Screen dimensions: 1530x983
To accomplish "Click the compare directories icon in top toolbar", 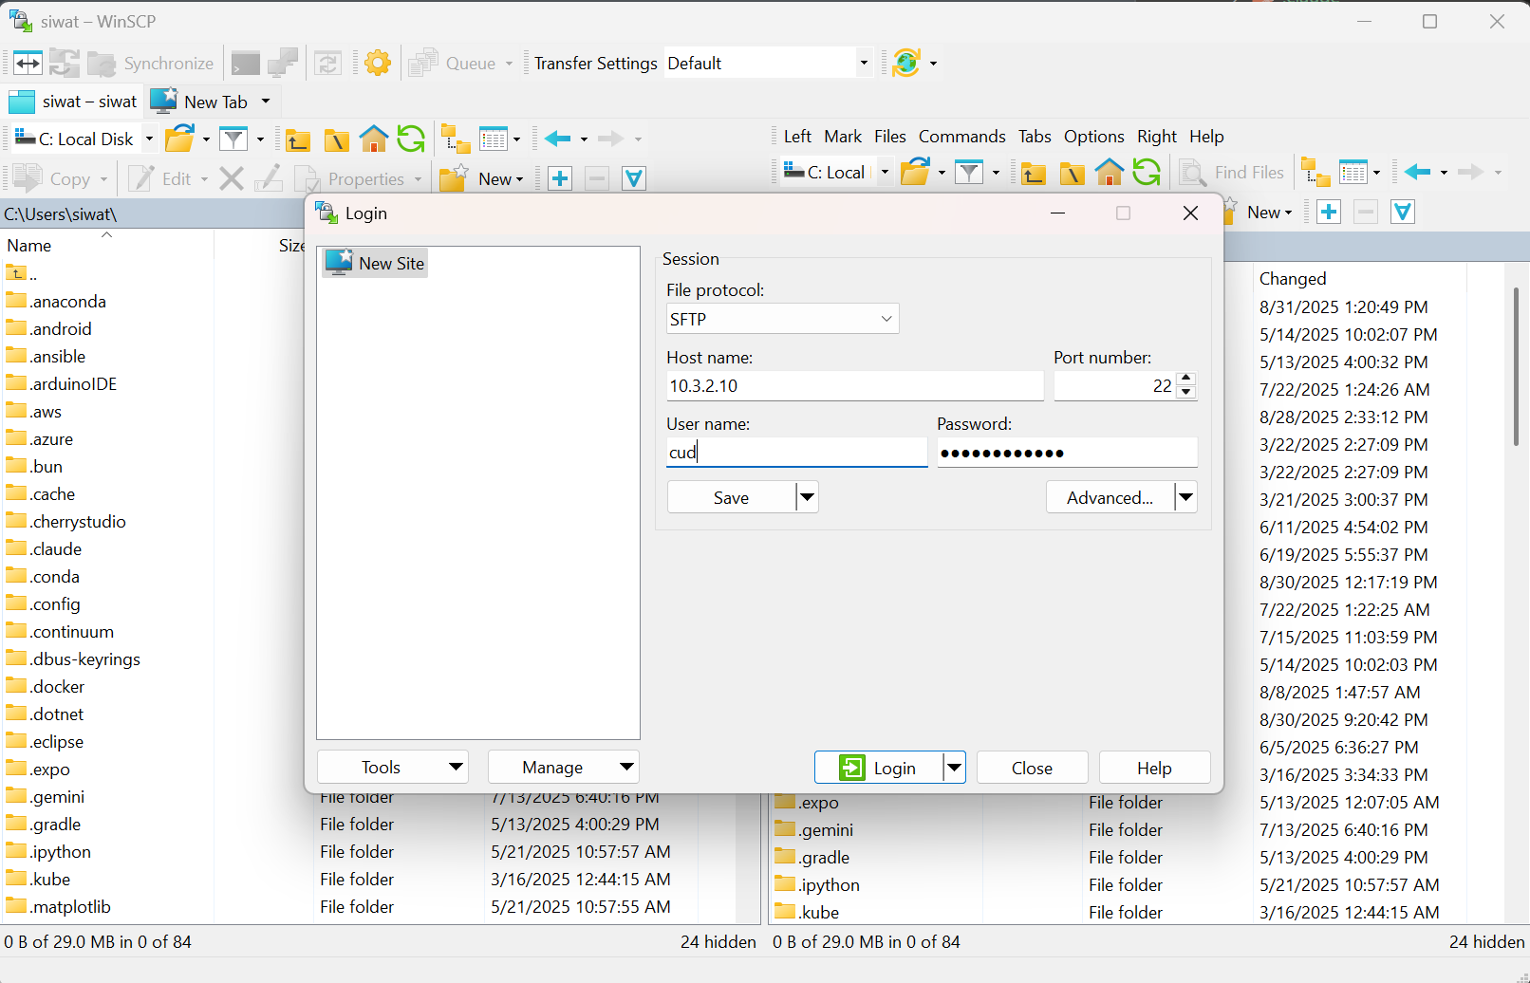I will (28, 64).
